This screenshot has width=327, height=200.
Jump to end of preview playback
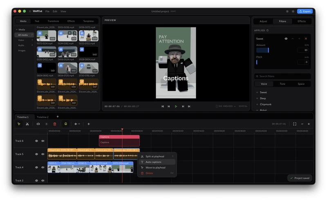tap(189, 106)
